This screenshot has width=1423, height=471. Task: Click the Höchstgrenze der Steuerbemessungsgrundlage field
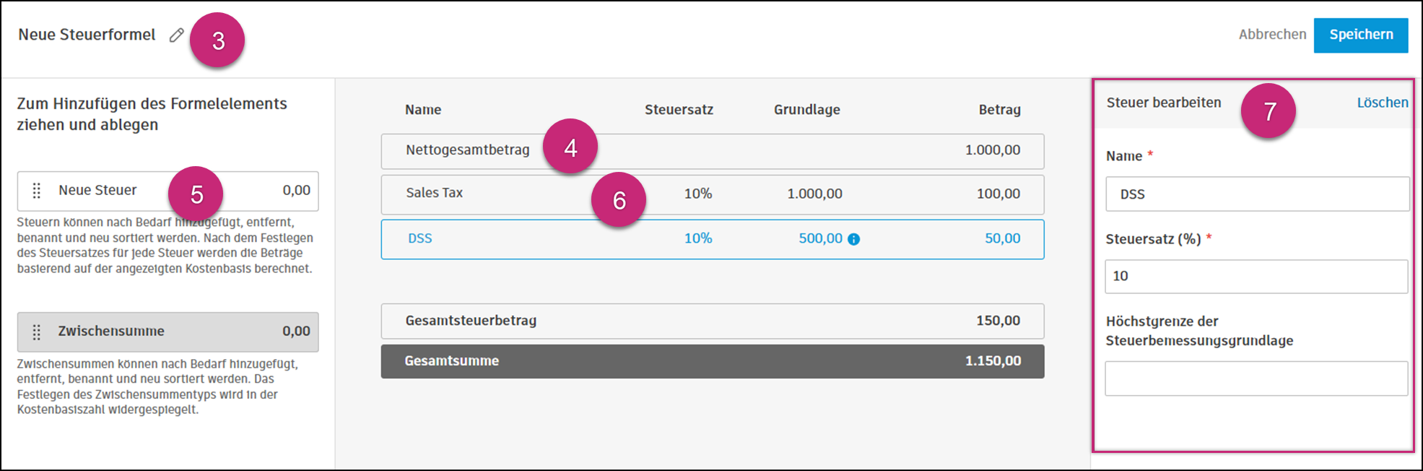coord(1256,378)
